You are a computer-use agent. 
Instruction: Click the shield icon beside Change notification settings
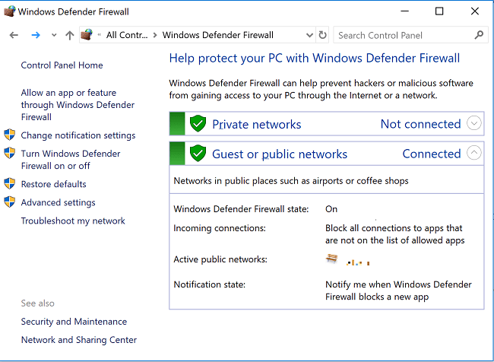pyautogui.click(x=10, y=135)
